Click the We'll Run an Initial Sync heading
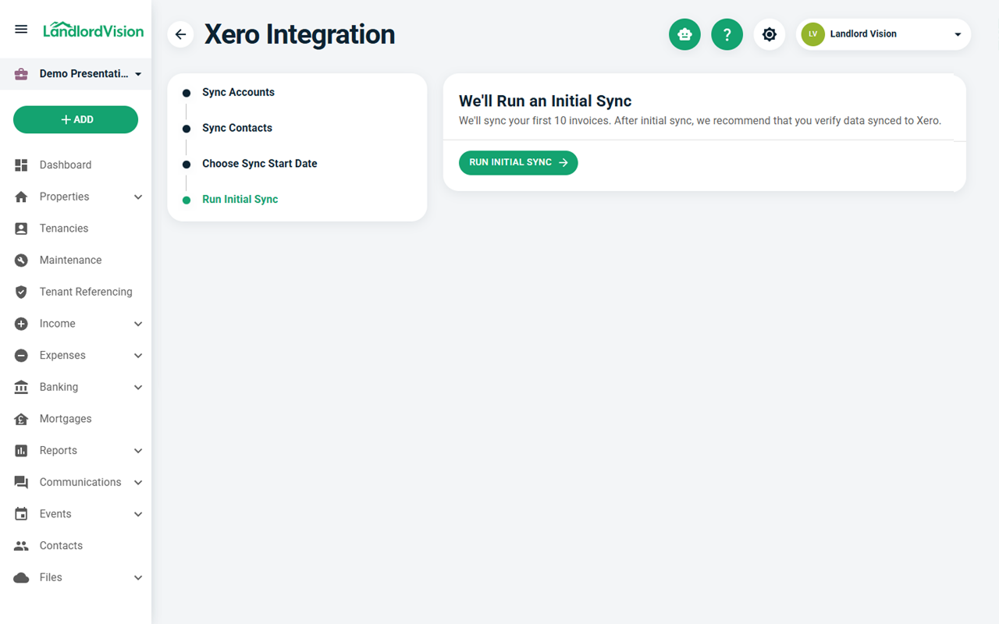Image resolution: width=999 pixels, height=624 pixels. pos(545,101)
